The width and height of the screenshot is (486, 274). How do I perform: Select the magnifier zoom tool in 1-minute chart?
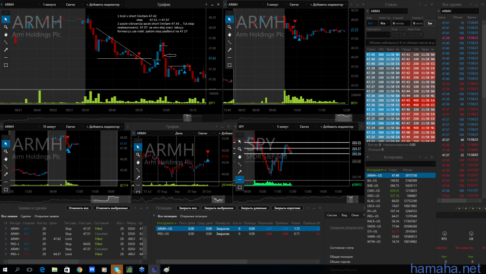6,27
